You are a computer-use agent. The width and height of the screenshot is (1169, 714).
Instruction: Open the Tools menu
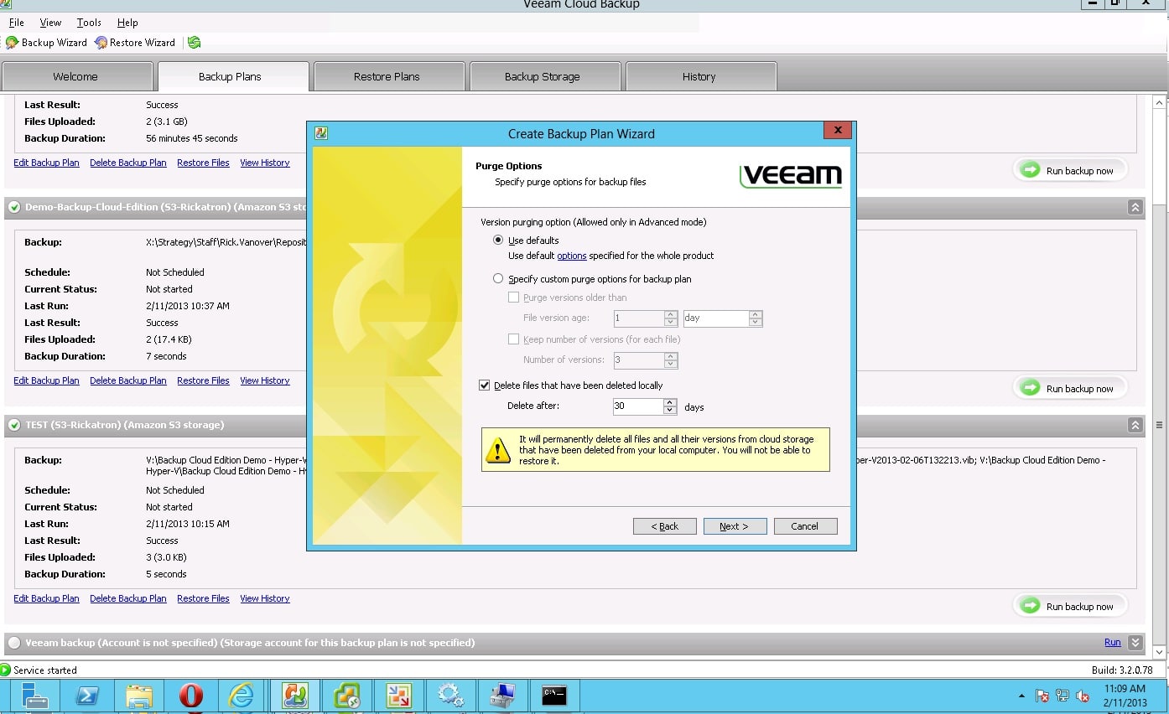(x=88, y=23)
